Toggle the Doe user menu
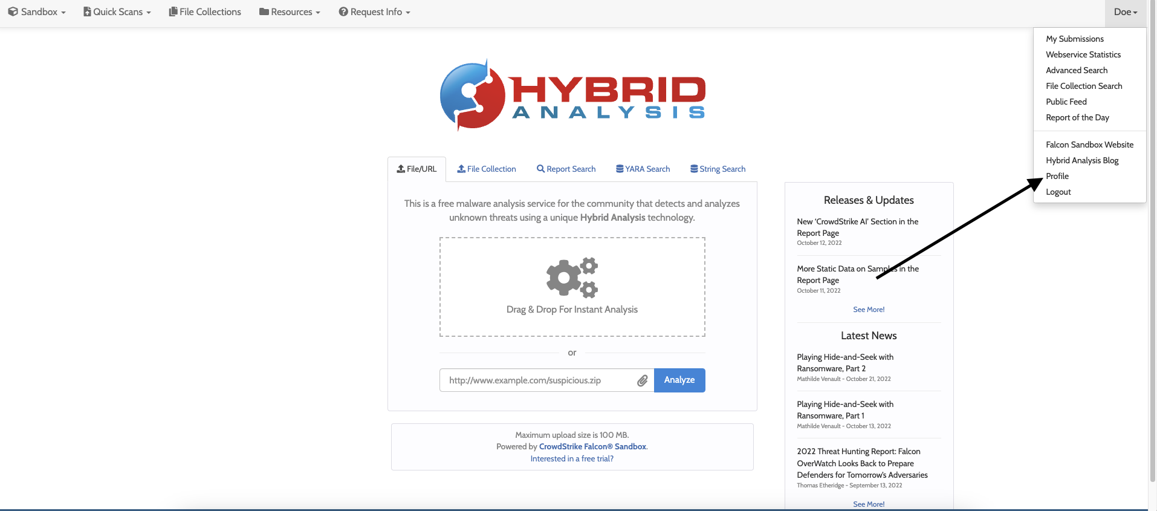1157x511 pixels. pyautogui.click(x=1126, y=12)
